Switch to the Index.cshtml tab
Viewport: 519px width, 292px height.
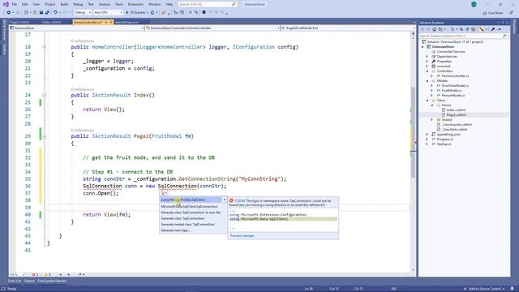click(52, 22)
